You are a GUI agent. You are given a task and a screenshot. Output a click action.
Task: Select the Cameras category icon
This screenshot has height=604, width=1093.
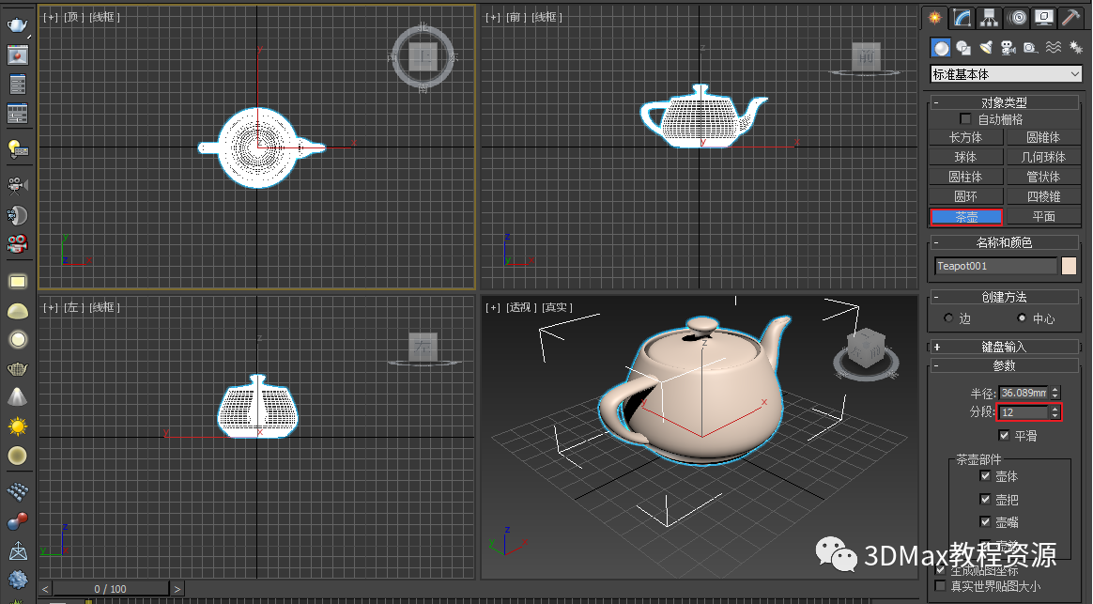pyautogui.click(x=1008, y=48)
